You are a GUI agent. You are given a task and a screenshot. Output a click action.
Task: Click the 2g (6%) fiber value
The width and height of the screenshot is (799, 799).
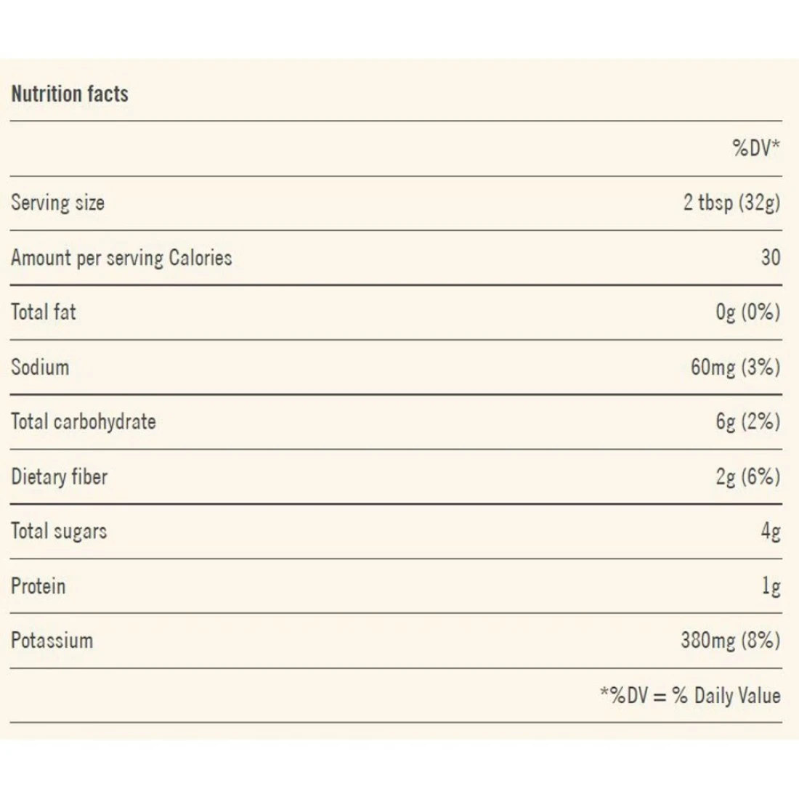(x=747, y=476)
